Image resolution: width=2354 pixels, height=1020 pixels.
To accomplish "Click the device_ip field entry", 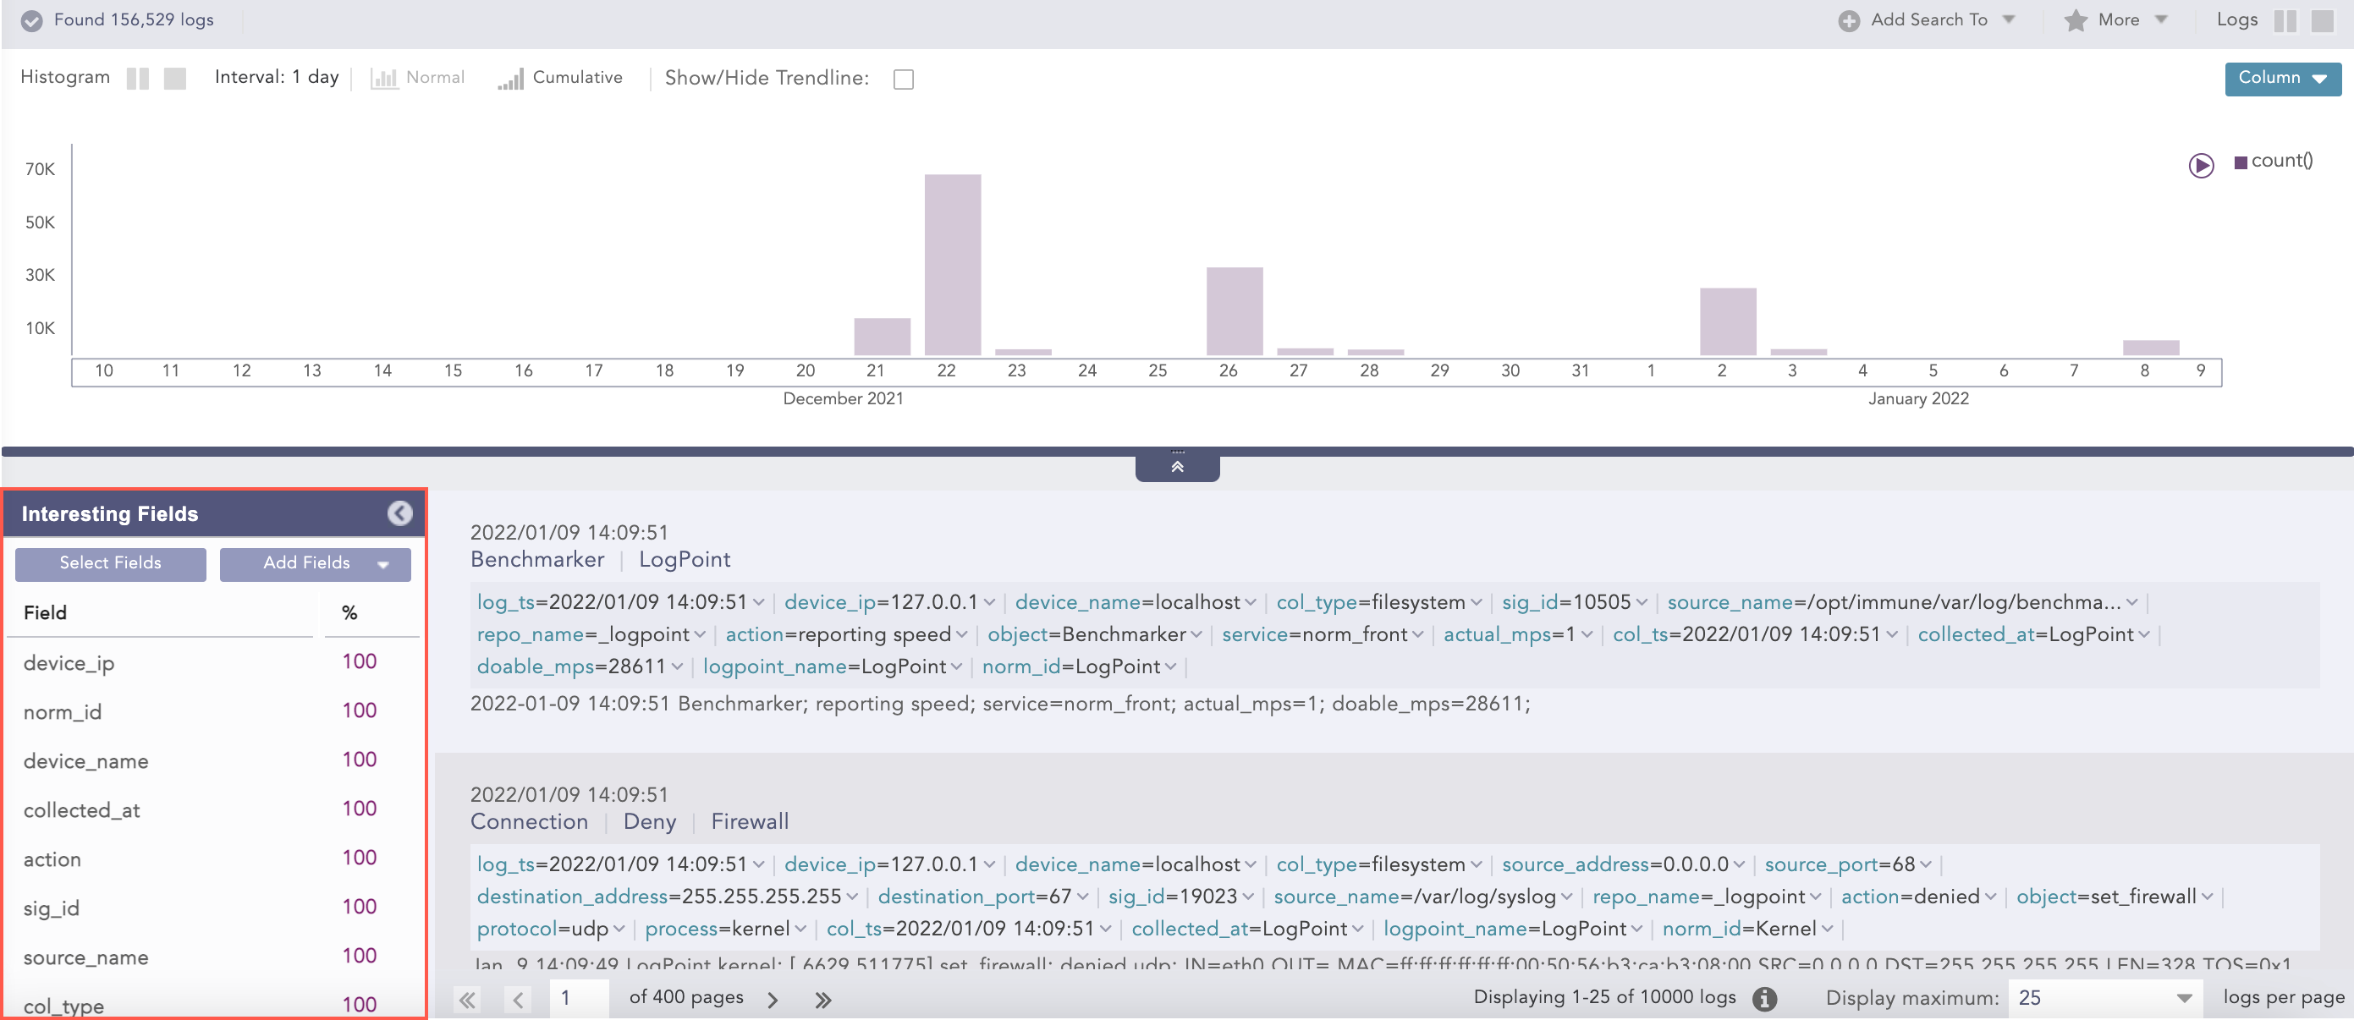I will tap(69, 663).
